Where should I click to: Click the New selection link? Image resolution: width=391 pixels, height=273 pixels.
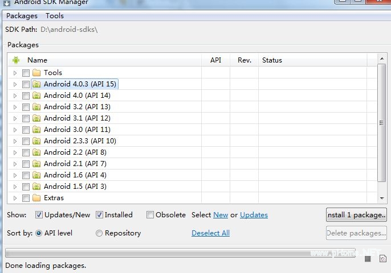tap(221, 215)
